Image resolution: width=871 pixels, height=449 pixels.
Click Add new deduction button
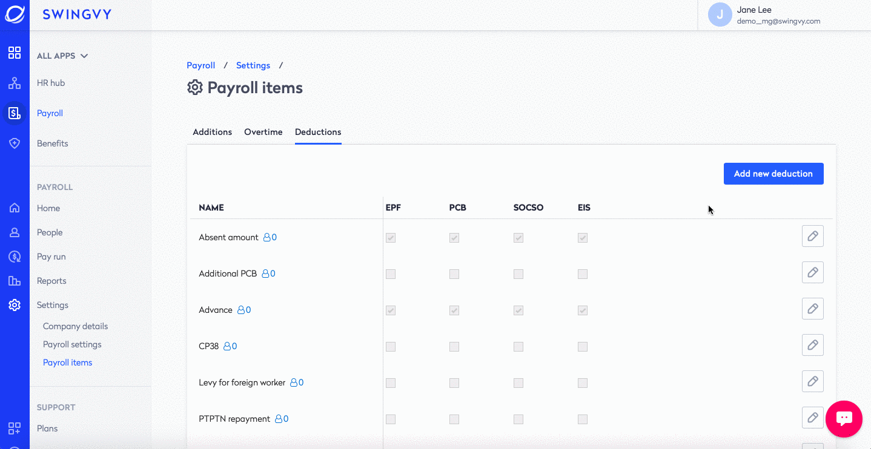[773, 174]
